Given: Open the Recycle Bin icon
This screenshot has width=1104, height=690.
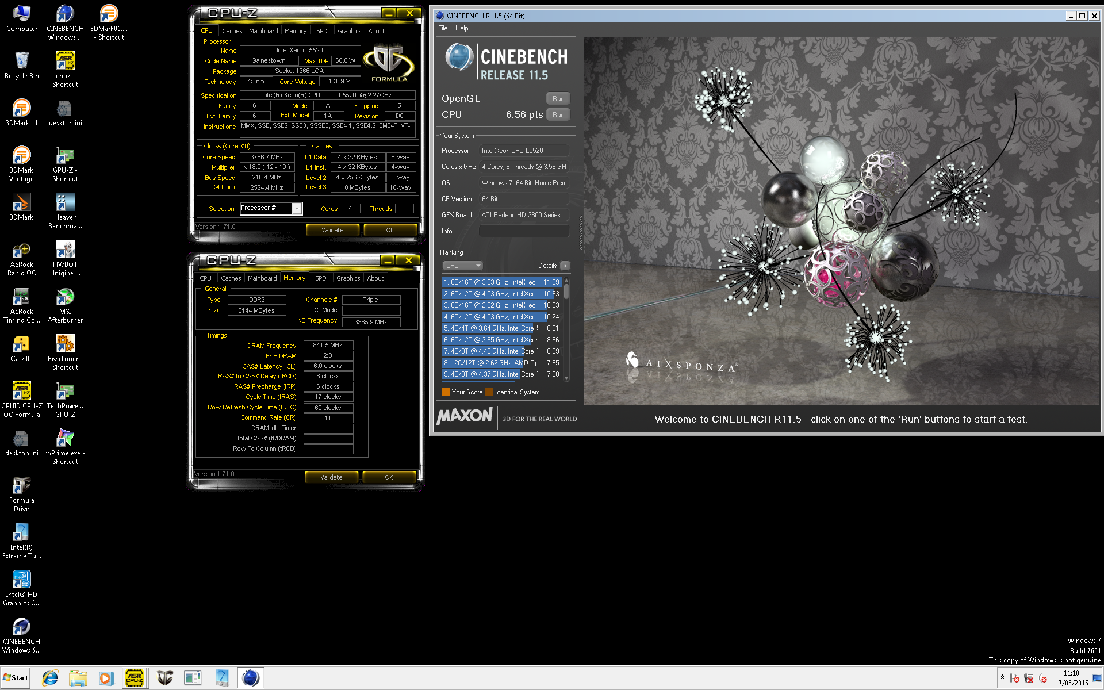Looking at the screenshot, I should [22, 66].
